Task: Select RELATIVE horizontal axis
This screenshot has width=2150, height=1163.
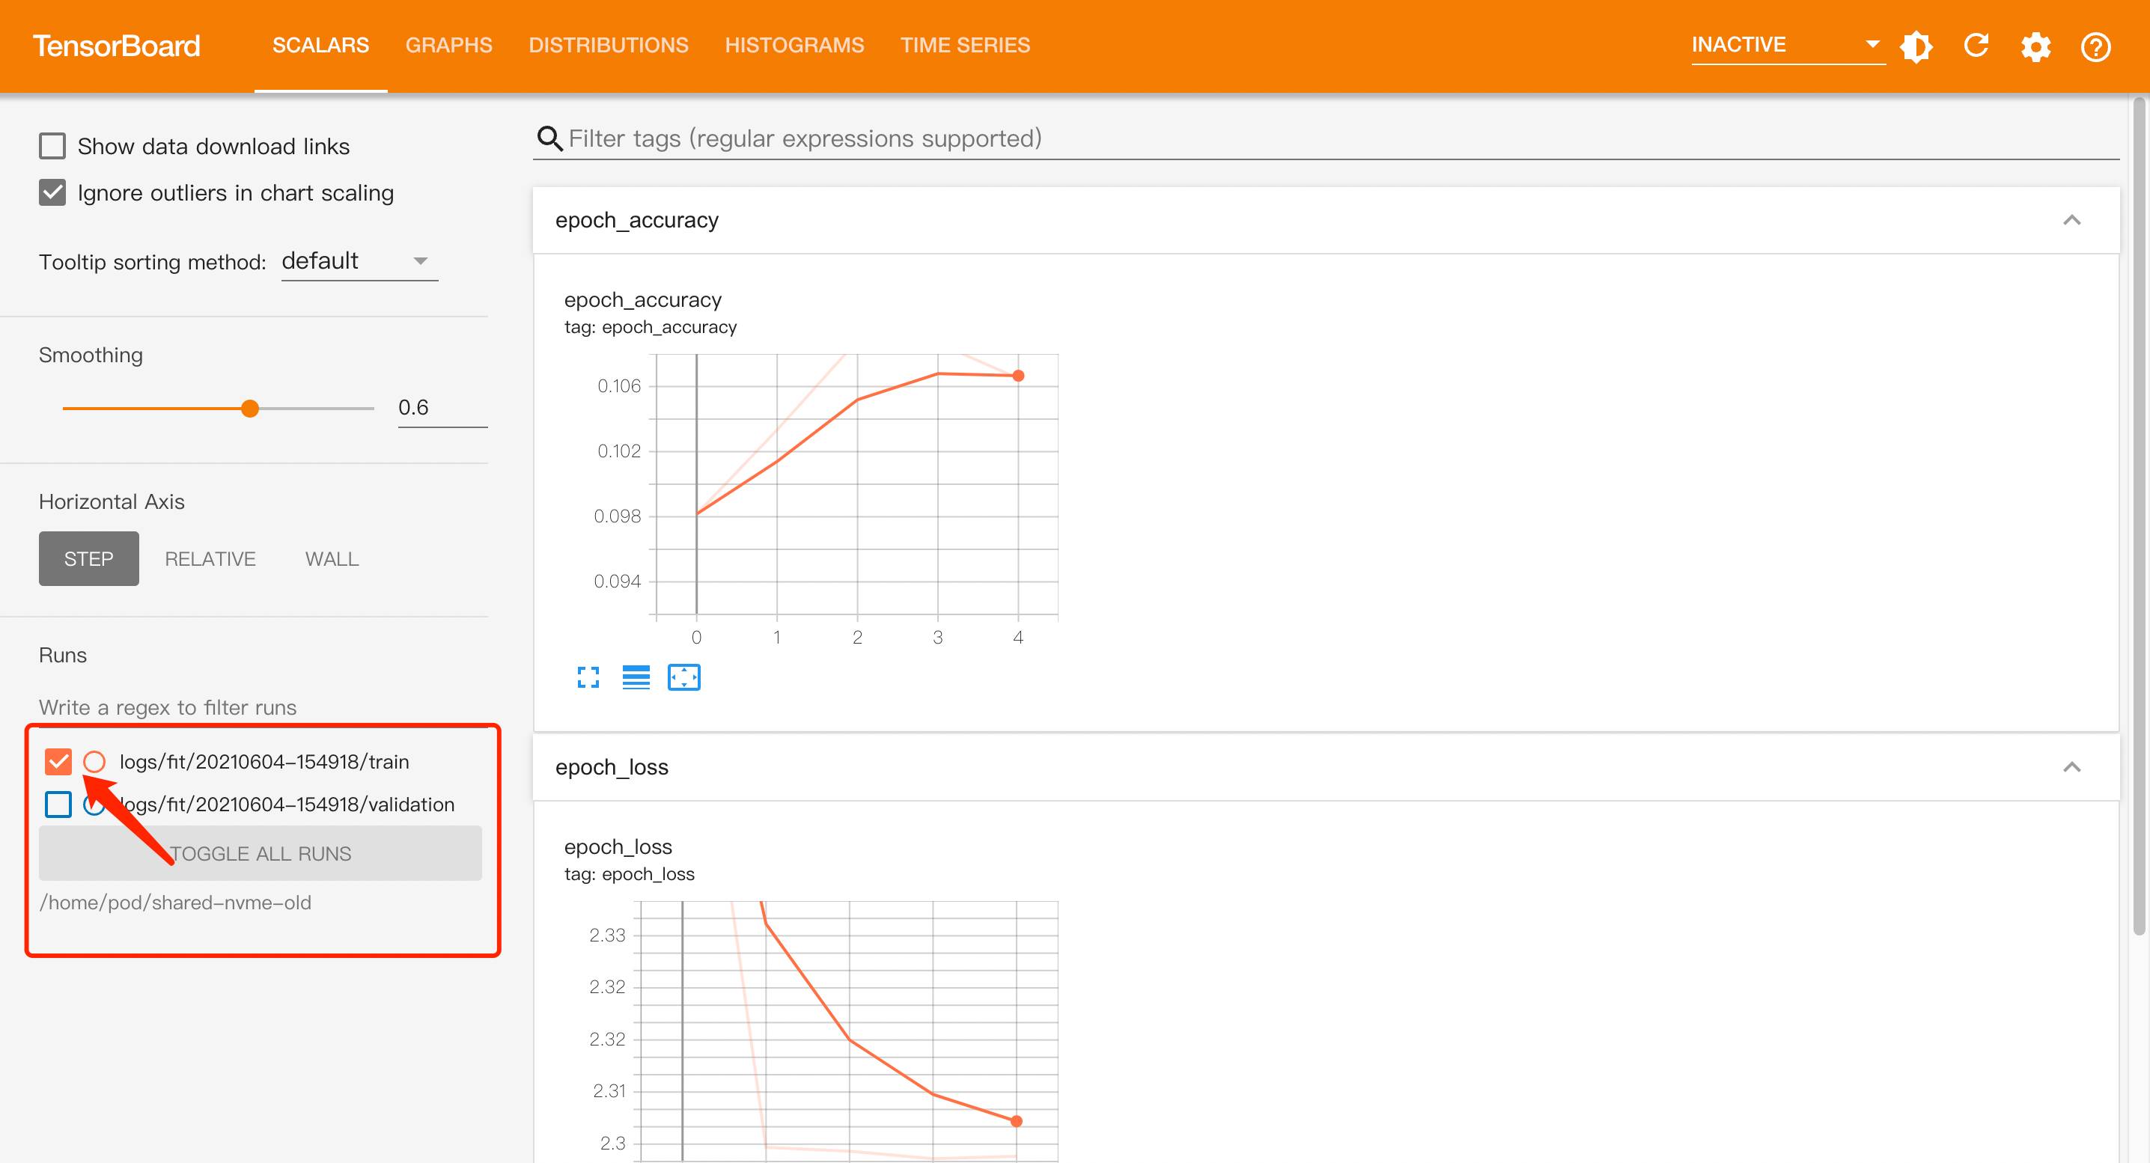Action: click(210, 558)
